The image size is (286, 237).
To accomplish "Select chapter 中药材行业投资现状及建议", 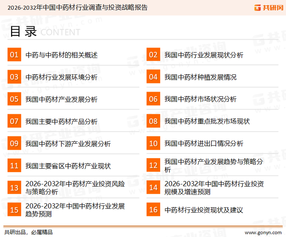I will tap(204, 210).
